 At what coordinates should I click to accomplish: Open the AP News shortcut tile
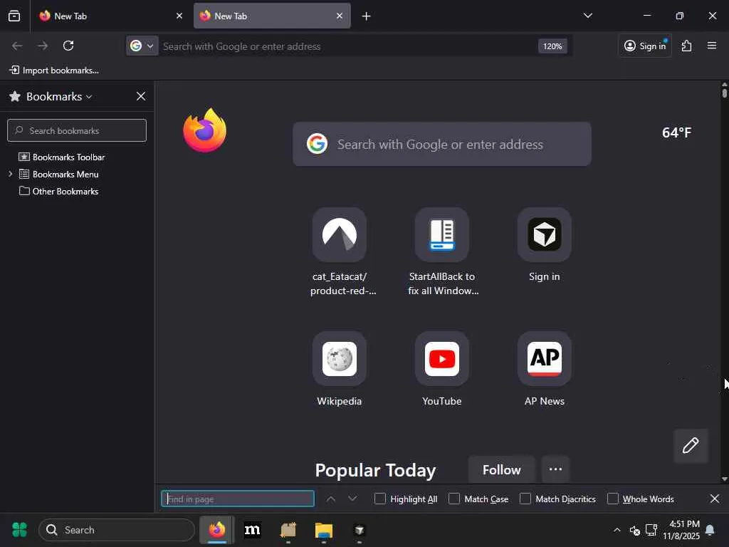(545, 359)
